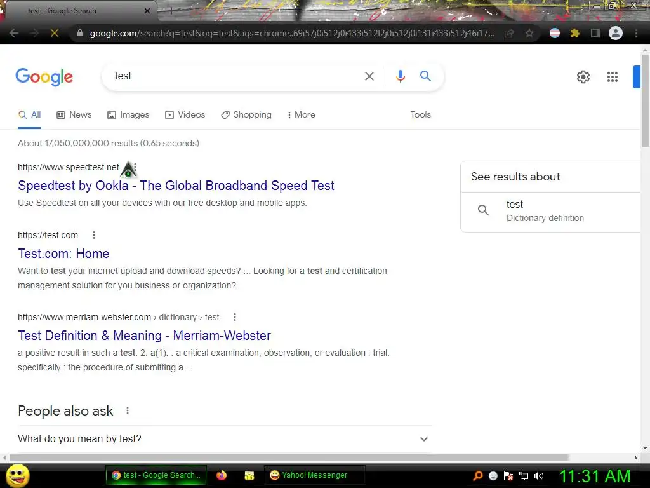
Task: Click the vertical scrollbar thumb
Action: [645, 100]
